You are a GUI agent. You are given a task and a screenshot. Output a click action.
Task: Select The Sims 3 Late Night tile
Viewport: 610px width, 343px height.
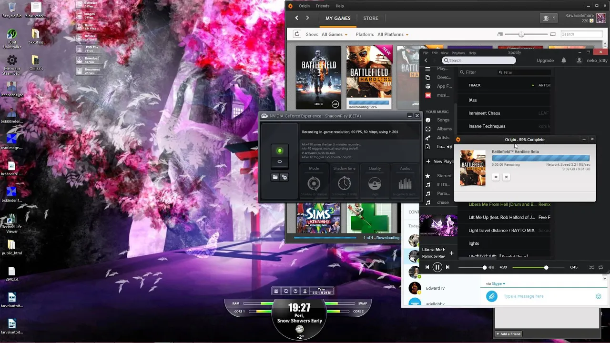tap(318, 218)
